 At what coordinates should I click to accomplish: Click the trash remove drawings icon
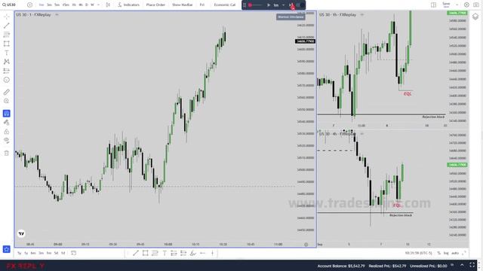7,153
